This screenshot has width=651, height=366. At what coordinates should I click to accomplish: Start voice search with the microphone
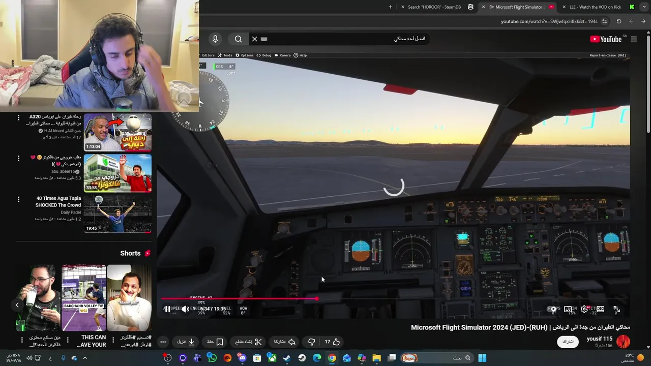click(215, 39)
